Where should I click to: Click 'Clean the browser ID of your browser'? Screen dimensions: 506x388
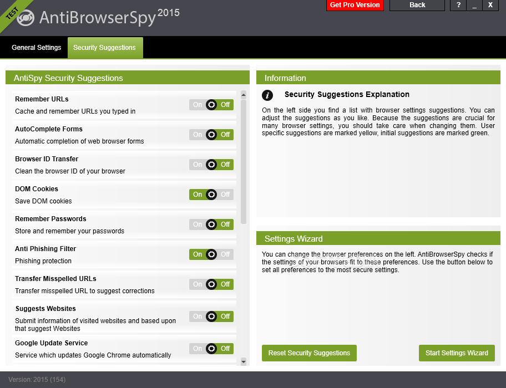click(x=70, y=171)
